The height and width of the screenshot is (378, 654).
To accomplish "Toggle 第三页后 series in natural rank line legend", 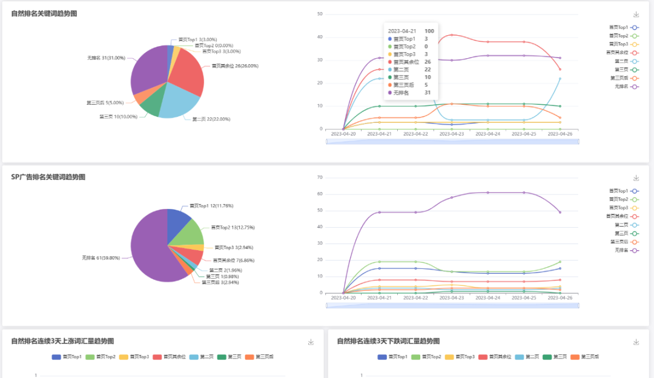I will click(634, 78).
